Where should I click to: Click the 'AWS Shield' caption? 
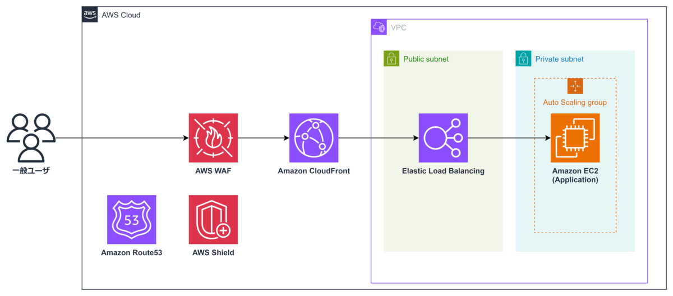pos(213,253)
